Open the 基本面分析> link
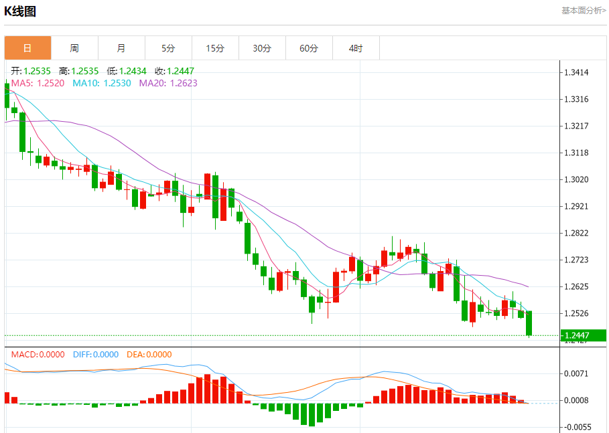Viewport: 609px width, 433px height. (x=584, y=11)
